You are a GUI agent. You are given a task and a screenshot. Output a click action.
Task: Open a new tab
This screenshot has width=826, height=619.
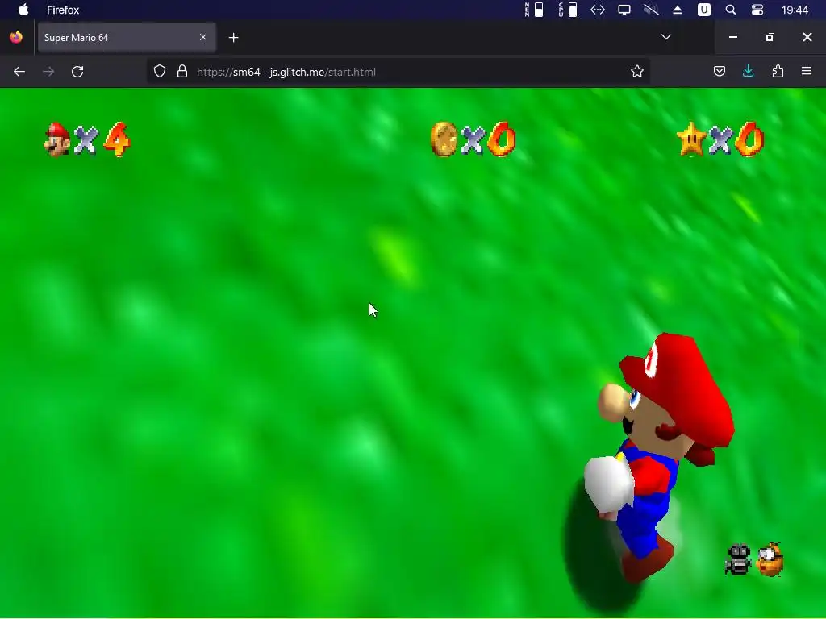coord(234,37)
